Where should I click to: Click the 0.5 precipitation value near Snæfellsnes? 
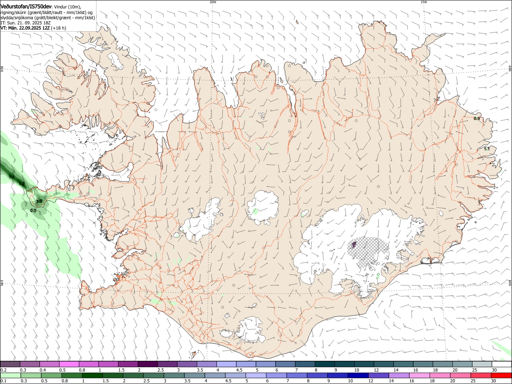(x=33, y=210)
